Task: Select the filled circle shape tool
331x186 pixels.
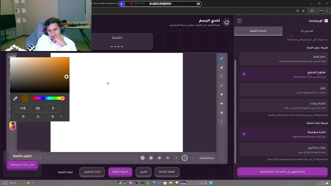Action: (x=222, y=95)
